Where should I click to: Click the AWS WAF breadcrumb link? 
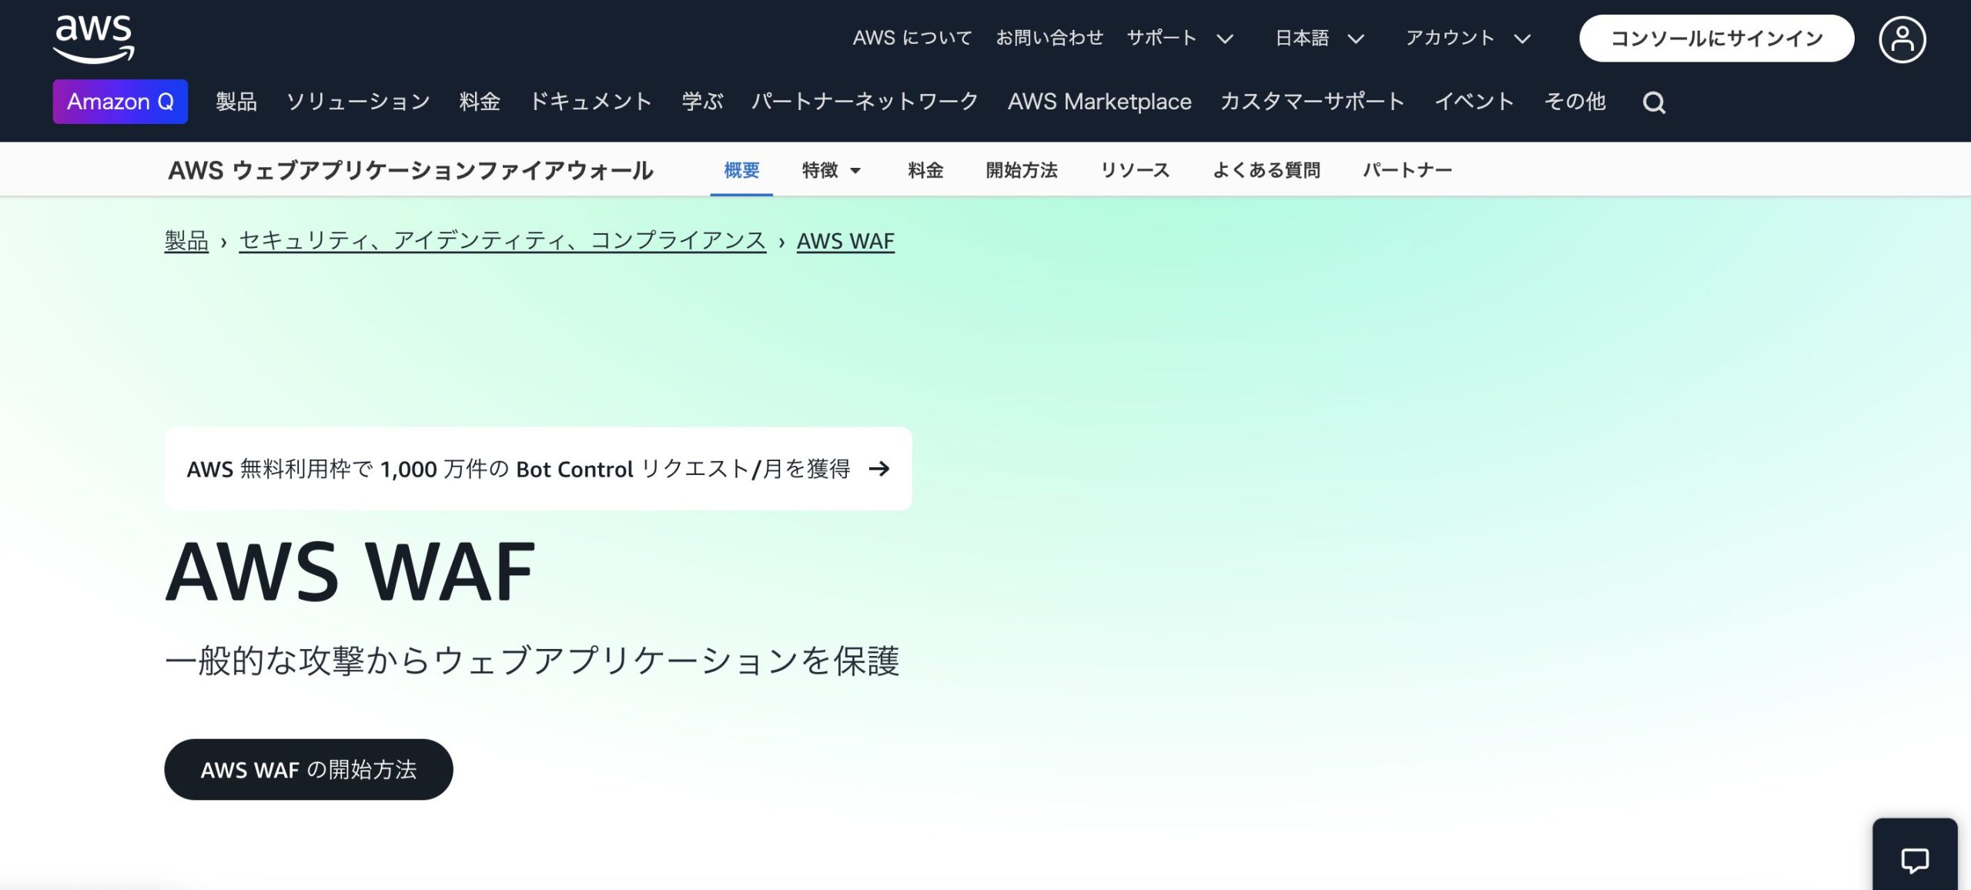coord(845,241)
